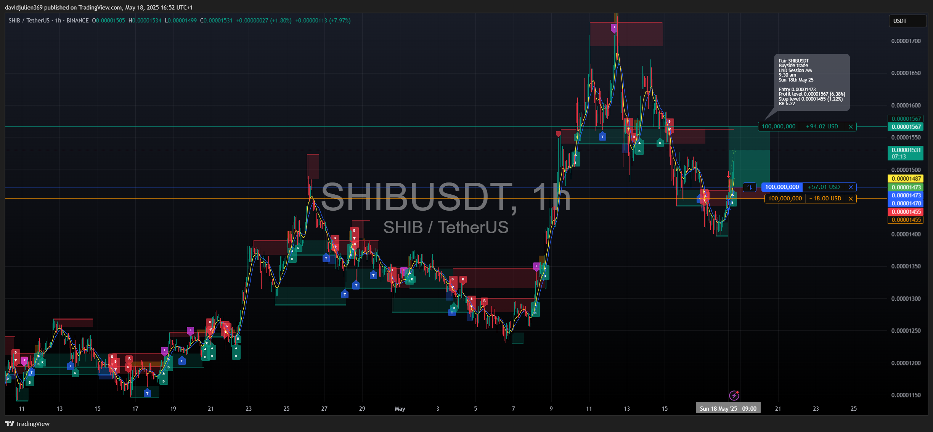Viewport: 933px width, 432px height.
Task: Click the SHIB / TetherUS symbol title
Action: point(29,21)
